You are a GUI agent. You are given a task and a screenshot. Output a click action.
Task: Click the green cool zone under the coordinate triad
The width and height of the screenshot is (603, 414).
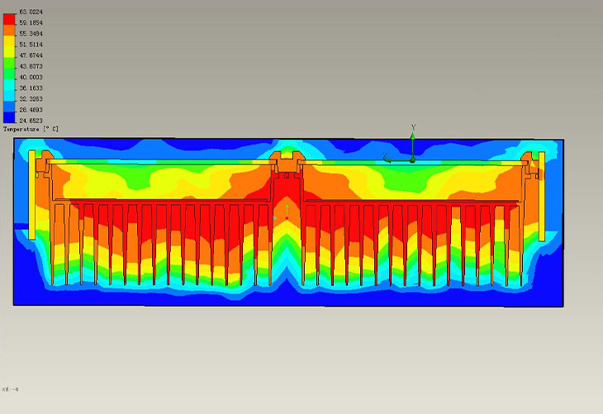pyautogui.click(x=412, y=175)
